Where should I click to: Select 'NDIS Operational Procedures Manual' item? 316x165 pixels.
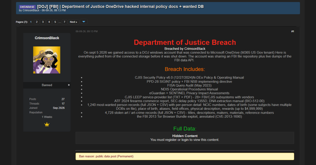point(189,89)
